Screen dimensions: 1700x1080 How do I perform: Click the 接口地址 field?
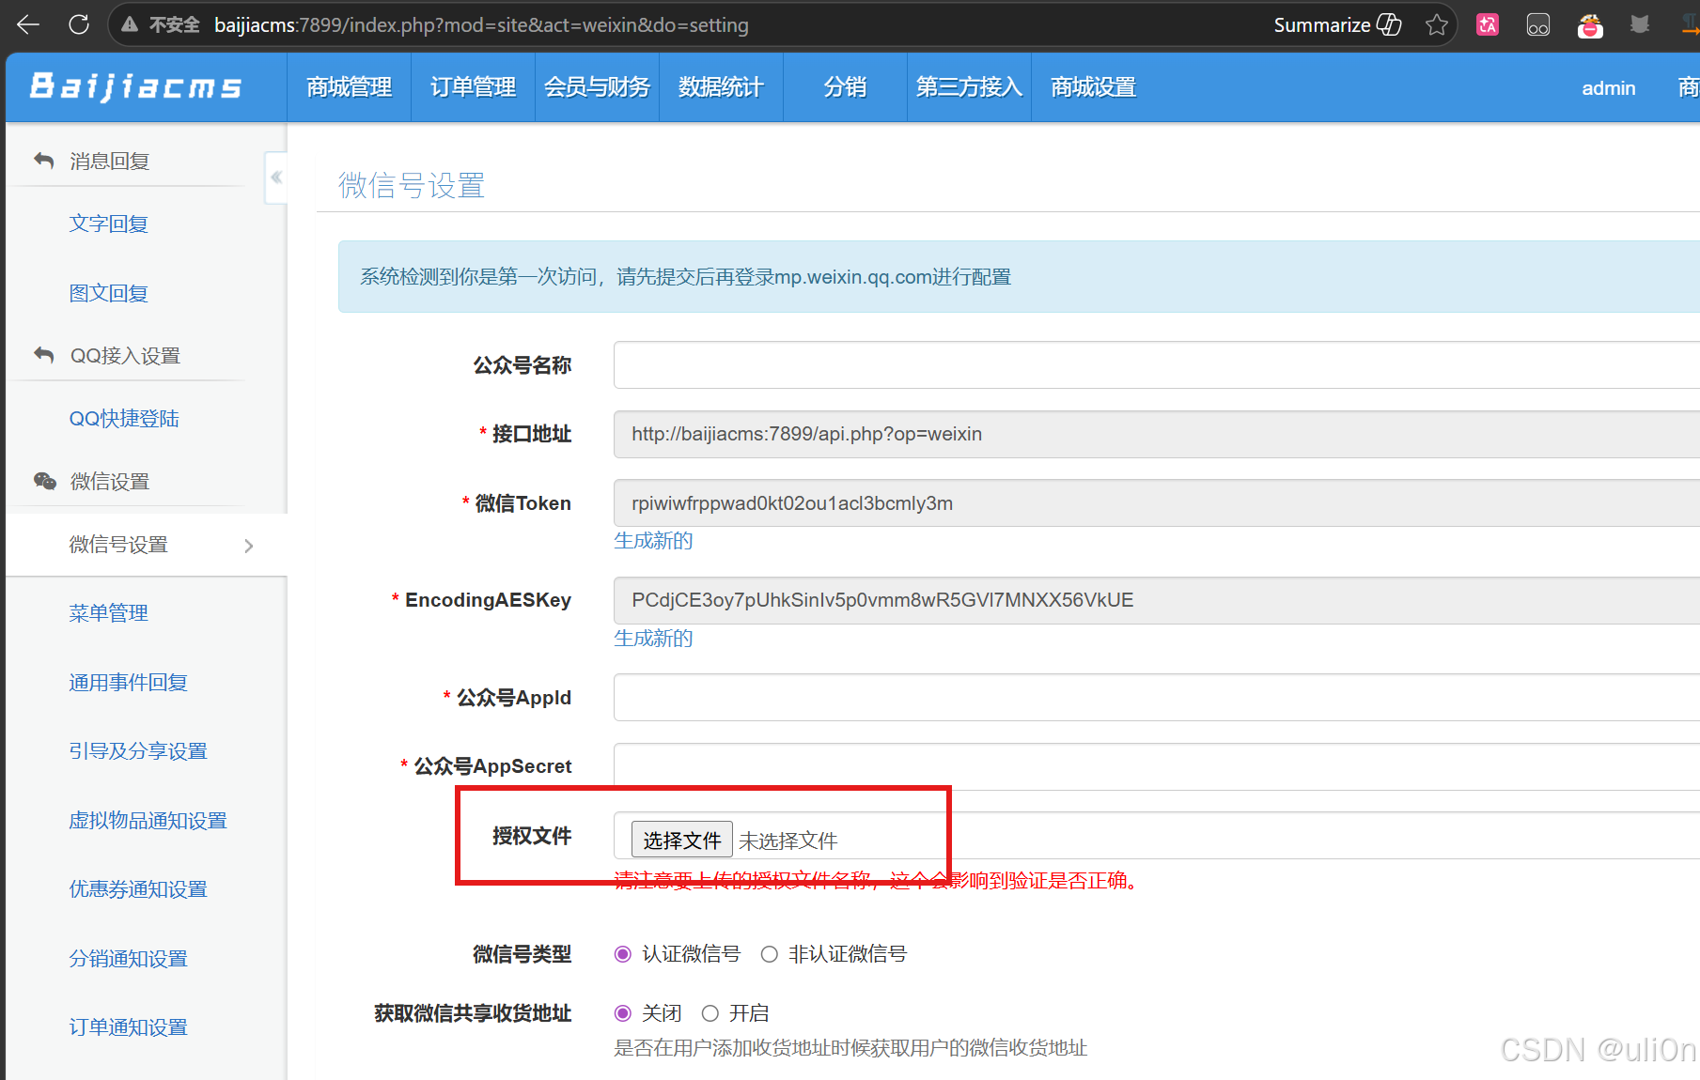coord(1156,434)
